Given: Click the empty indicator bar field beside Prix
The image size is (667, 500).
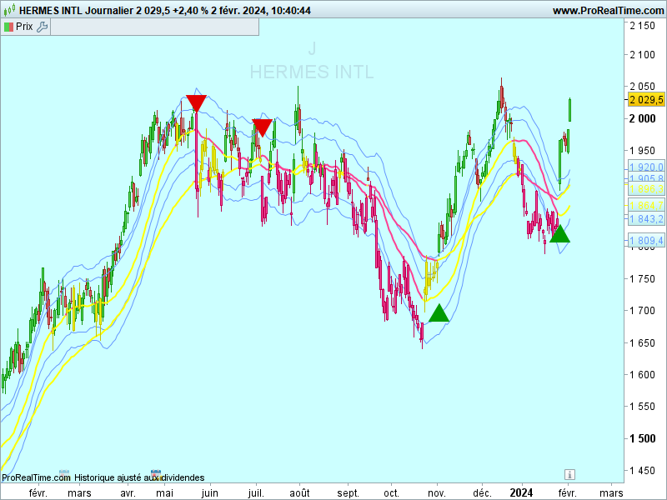Looking at the screenshot, I should coord(154,27).
